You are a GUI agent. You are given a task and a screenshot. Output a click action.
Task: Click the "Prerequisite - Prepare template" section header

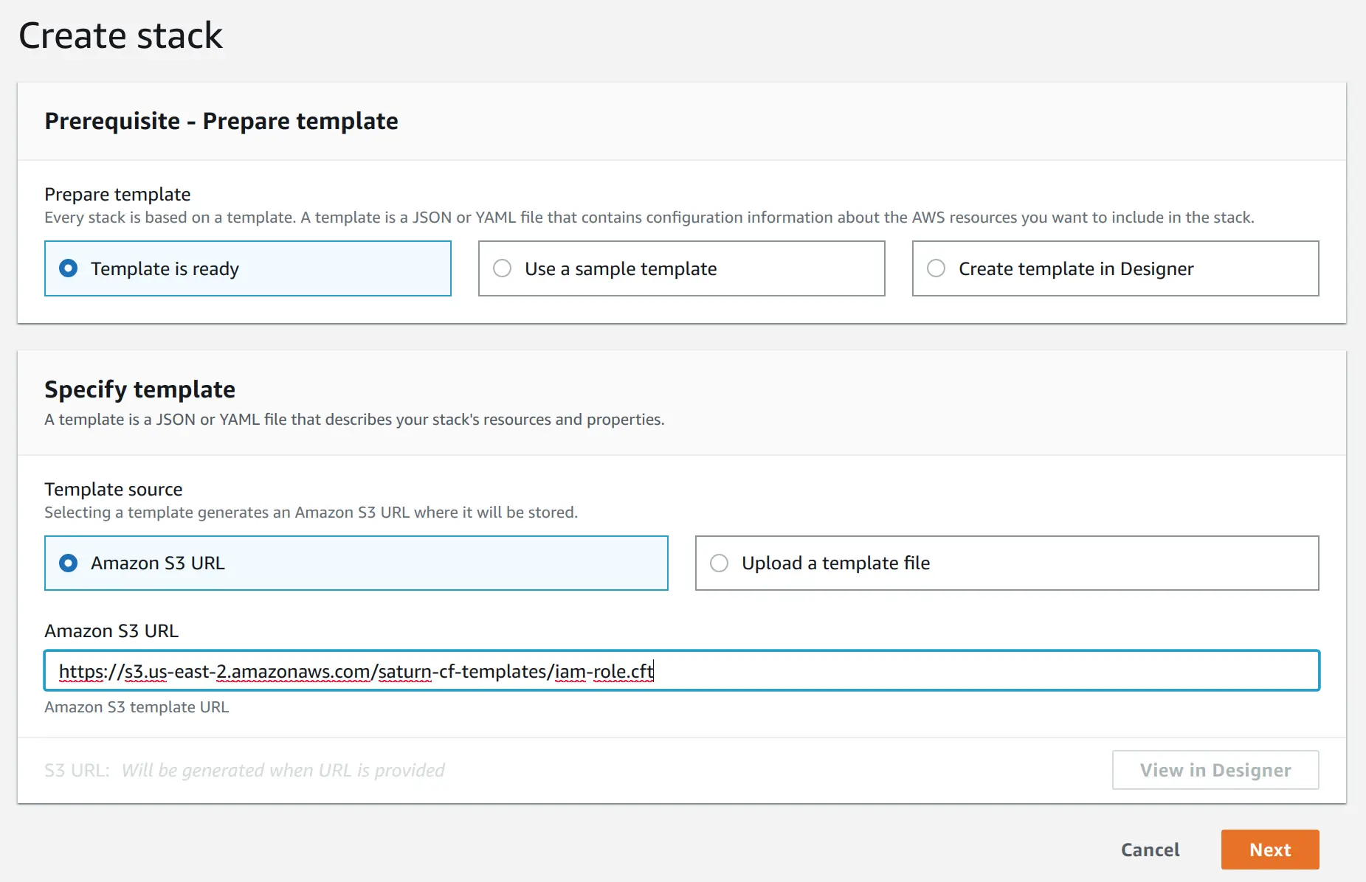[221, 121]
